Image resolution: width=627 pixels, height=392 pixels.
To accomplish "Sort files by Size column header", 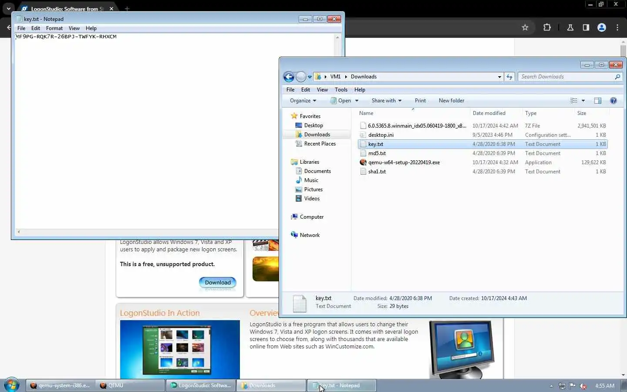I will (591, 113).
